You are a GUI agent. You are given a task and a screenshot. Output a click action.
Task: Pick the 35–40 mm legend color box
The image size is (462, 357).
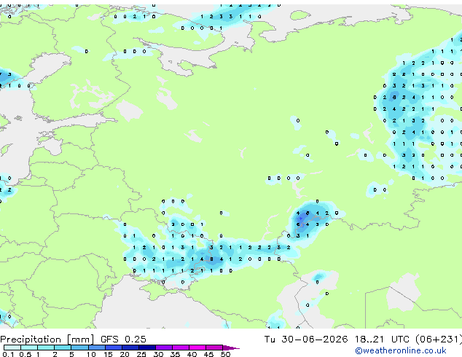181,348
